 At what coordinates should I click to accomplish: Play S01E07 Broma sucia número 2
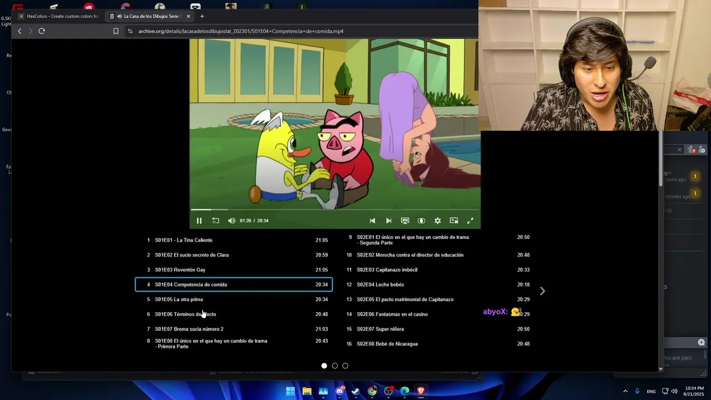point(234,329)
